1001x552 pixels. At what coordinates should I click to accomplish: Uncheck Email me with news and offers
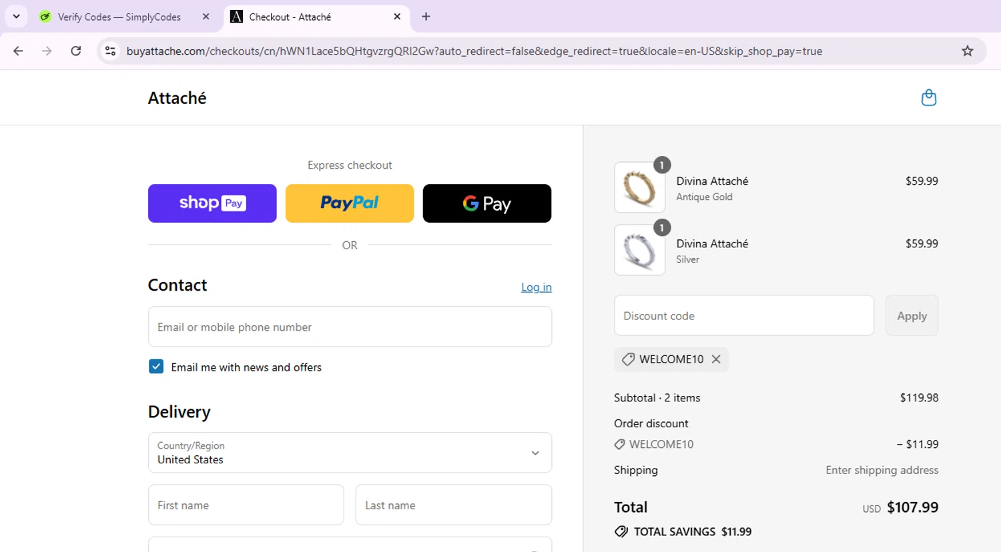[x=156, y=367]
